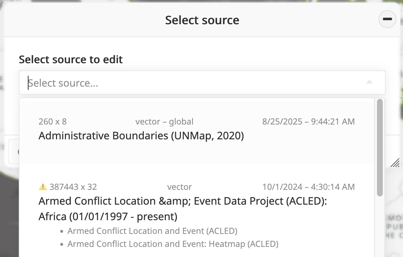The height and width of the screenshot is (257, 403).
Task: Click the 10/1/2024 timestamp of ACLED source
Action: click(x=308, y=187)
